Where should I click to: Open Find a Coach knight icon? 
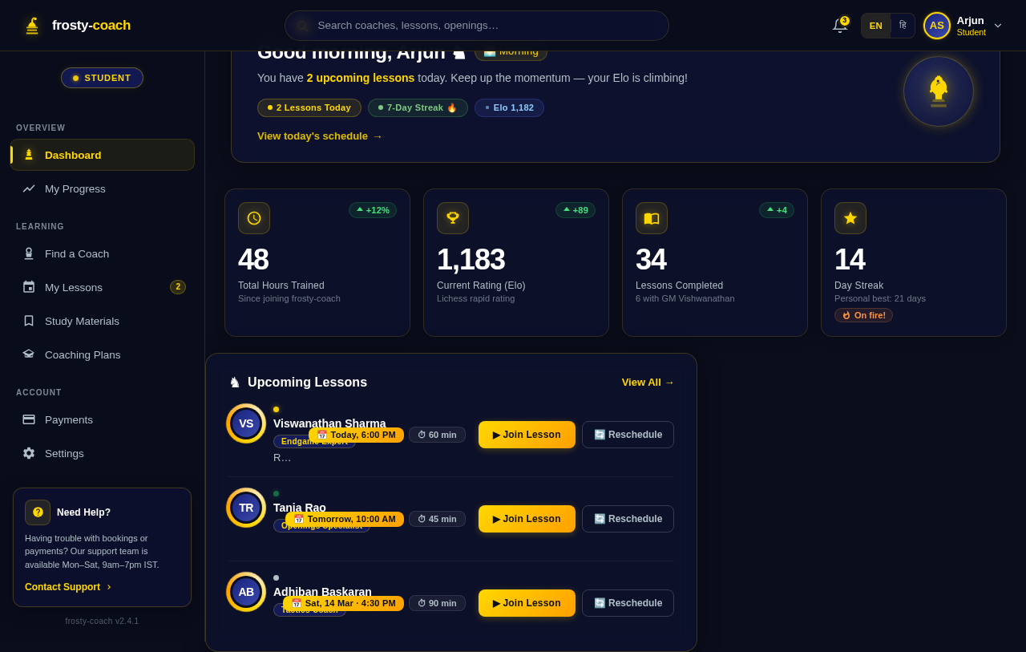click(x=29, y=253)
